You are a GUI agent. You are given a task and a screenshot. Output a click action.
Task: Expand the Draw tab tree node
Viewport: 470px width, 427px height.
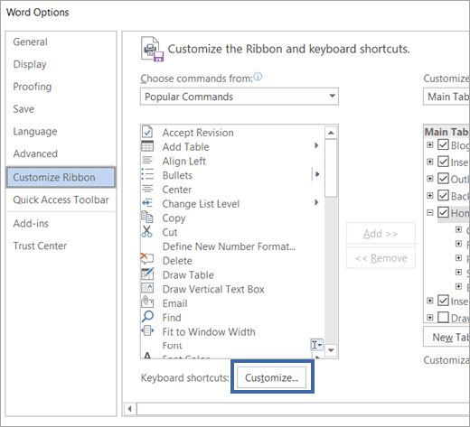pyautogui.click(x=430, y=318)
